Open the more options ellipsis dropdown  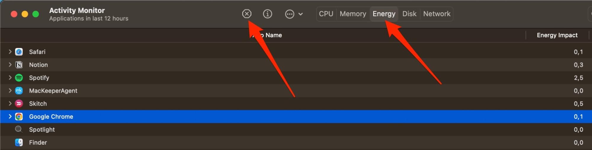click(294, 14)
